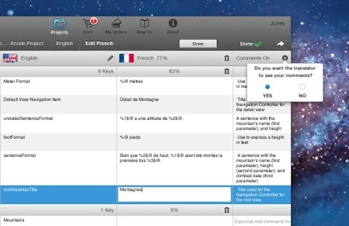Select Edit French breadcrumb
349x226 pixels.
click(99, 44)
